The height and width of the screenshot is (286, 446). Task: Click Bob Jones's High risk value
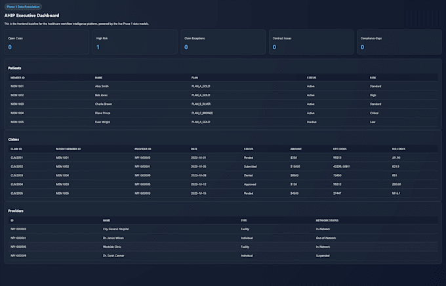pos(373,95)
